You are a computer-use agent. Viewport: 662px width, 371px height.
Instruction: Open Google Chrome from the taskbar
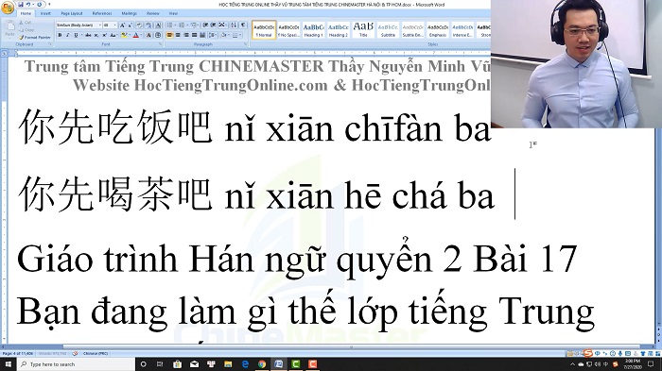(262, 363)
